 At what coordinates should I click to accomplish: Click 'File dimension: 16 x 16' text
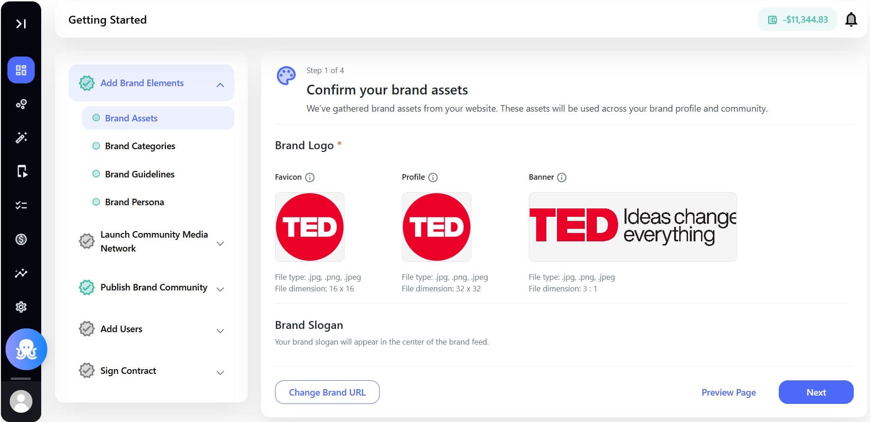[x=314, y=289]
